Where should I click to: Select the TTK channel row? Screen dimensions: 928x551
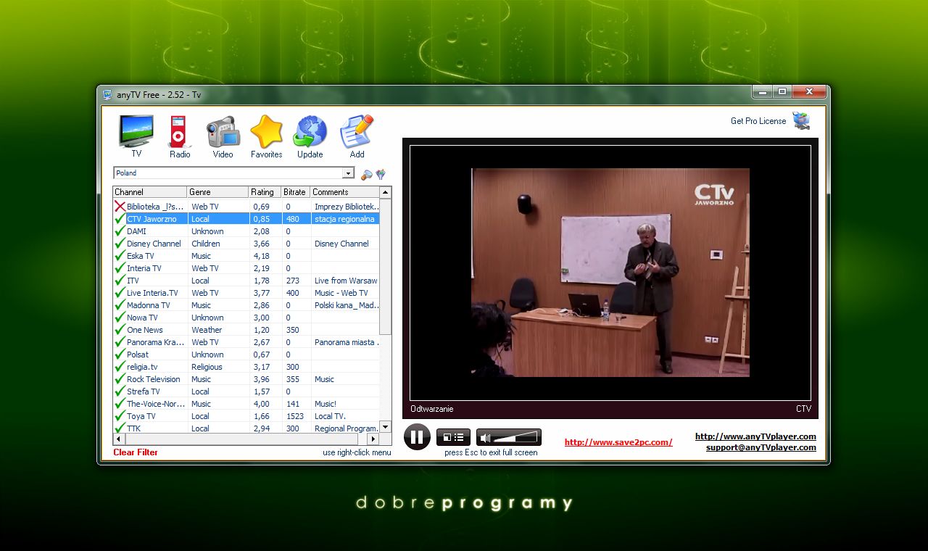[246, 428]
